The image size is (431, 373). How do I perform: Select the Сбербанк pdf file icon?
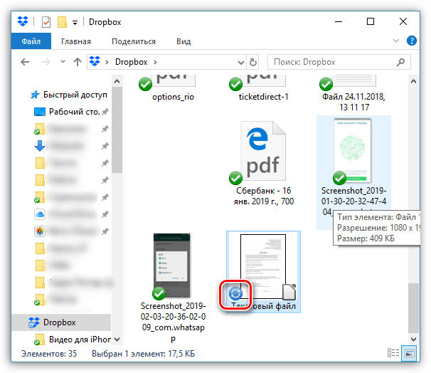(x=263, y=151)
